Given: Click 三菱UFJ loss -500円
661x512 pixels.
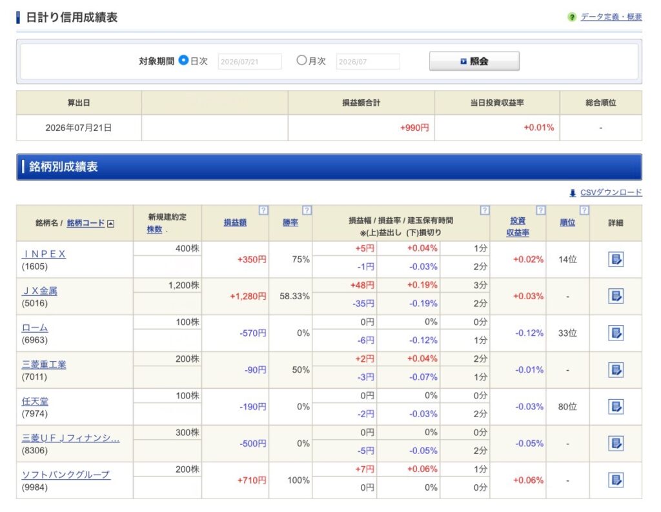Looking at the screenshot, I should [253, 444].
